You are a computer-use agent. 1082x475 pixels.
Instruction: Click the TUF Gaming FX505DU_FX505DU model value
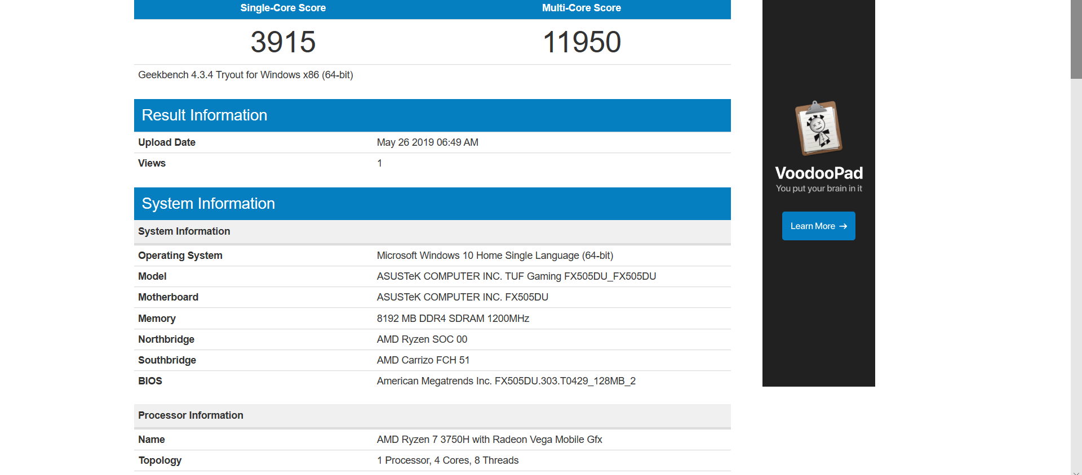point(516,276)
